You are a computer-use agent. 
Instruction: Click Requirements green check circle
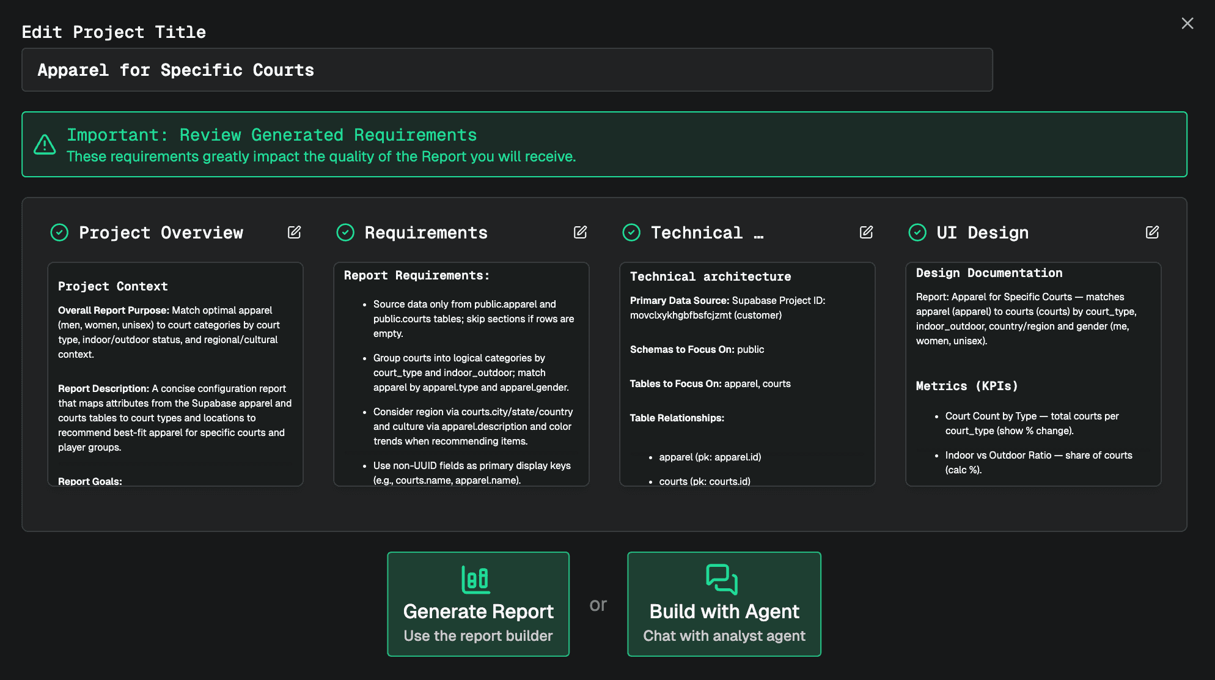coord(345,232)
